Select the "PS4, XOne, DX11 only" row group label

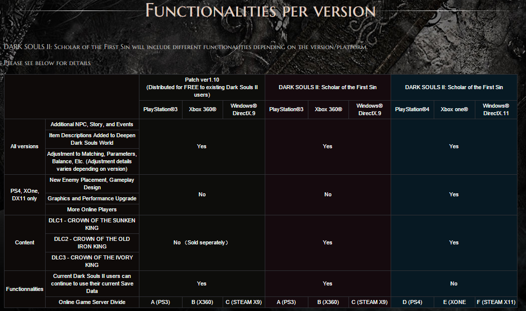click(25, 195)
